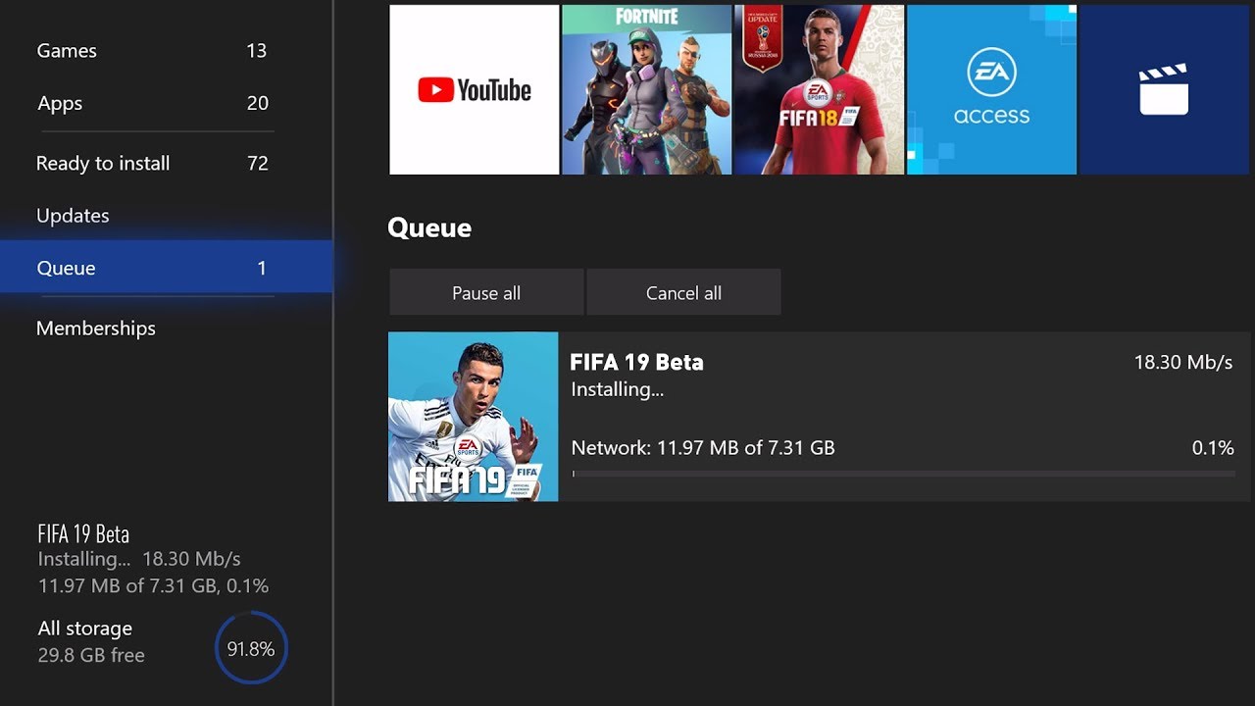Screen dimensions: 1255x706
Task: Select the FIFA 19 Beta queue title
Action: coord(636,362)
